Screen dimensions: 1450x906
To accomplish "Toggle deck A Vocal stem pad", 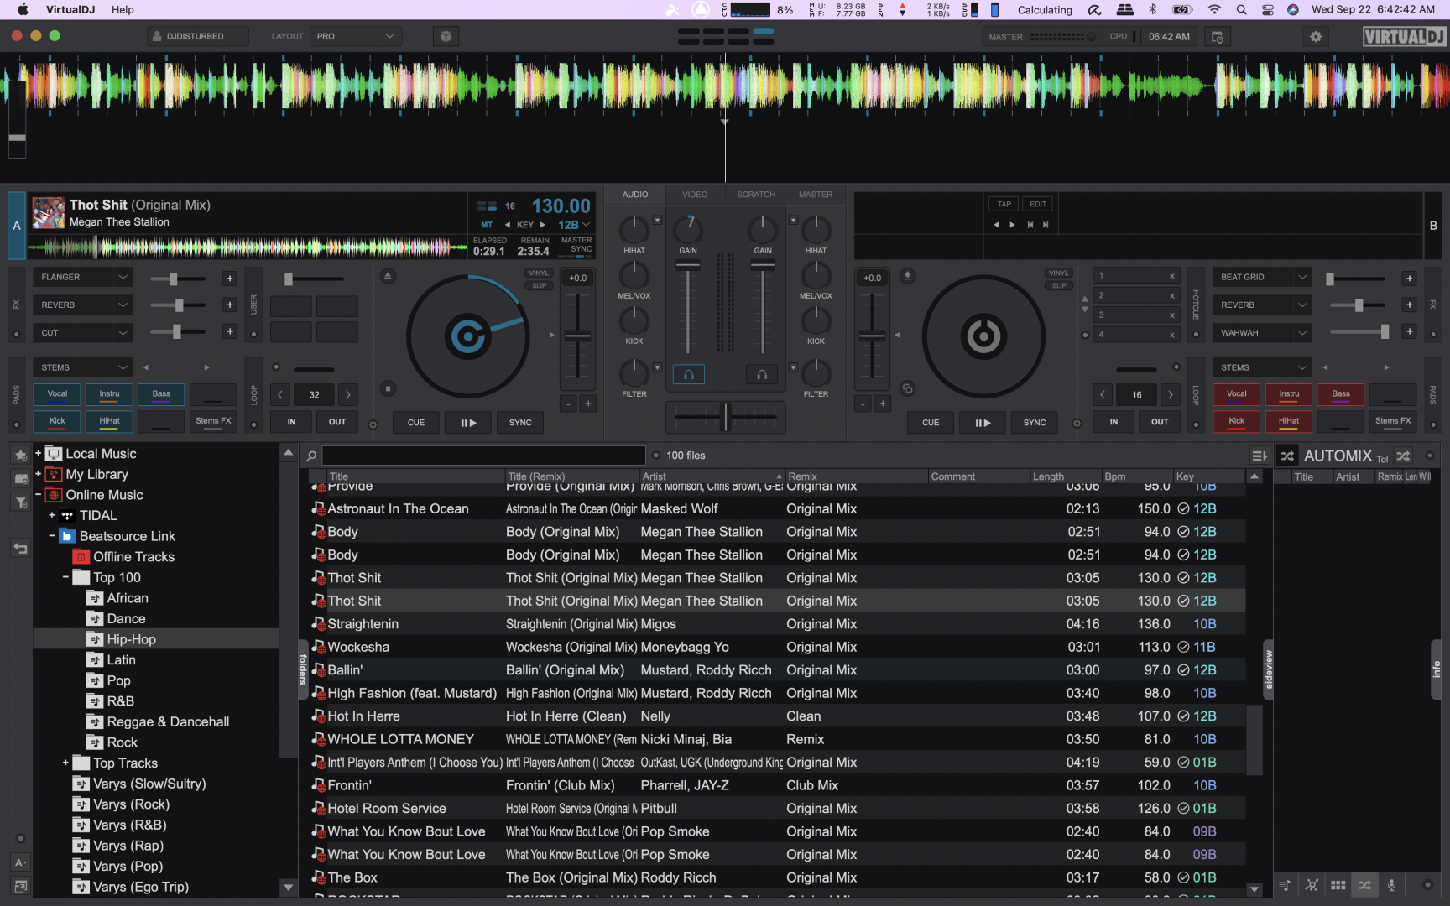I will (x=57, y=394).
